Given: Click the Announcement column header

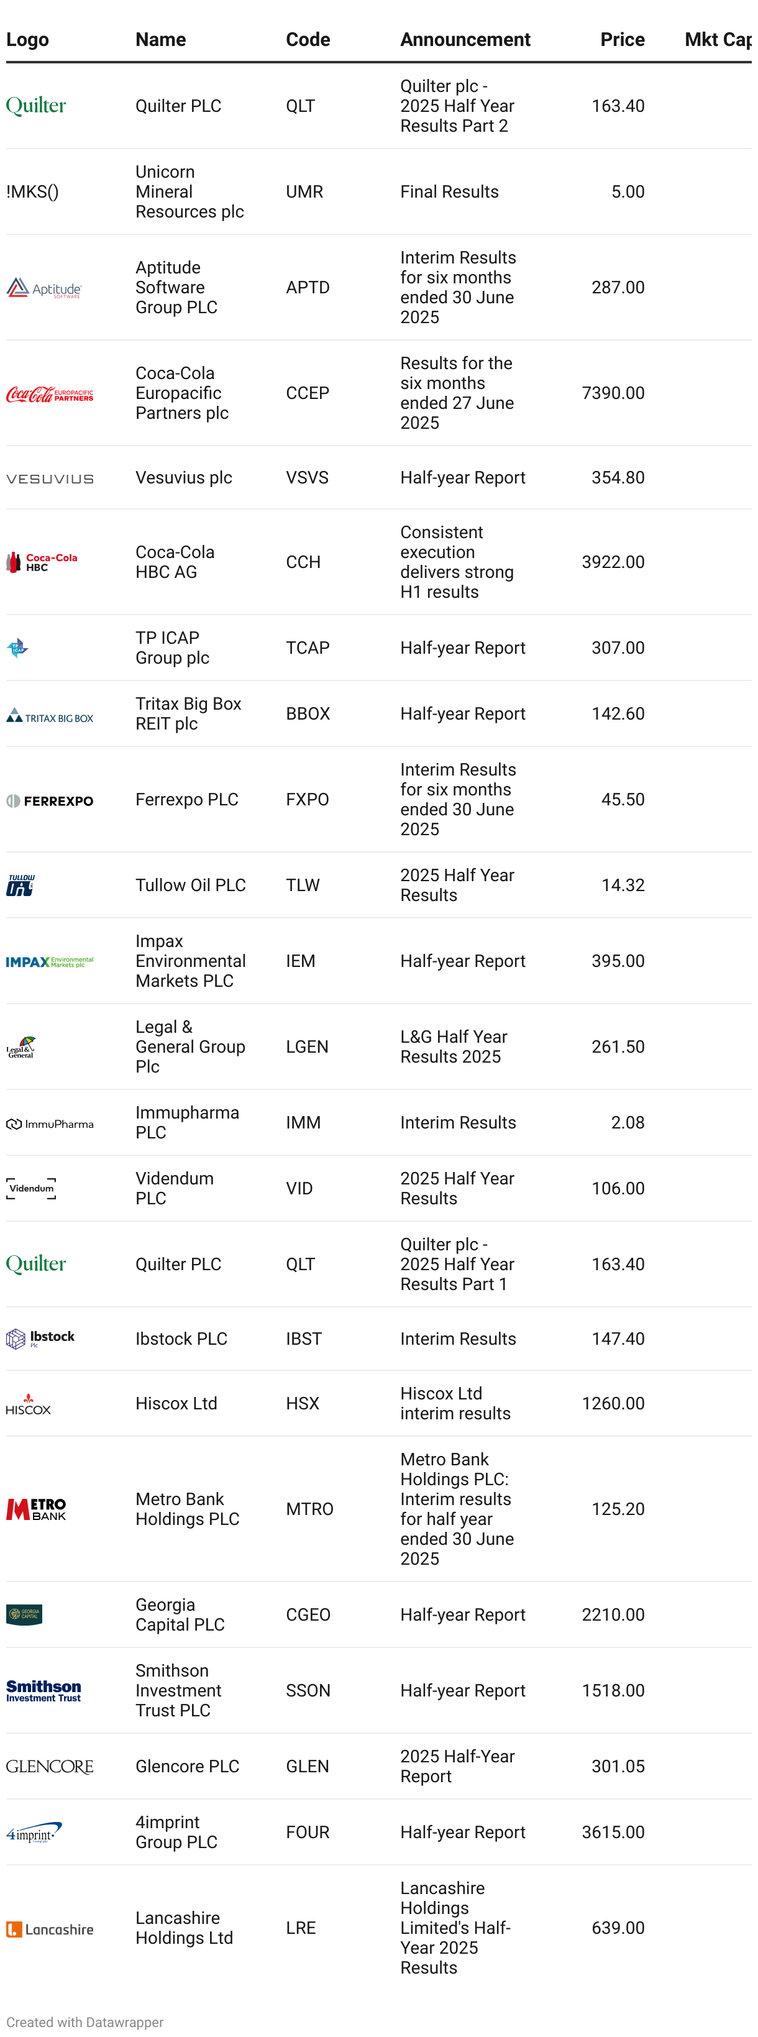Looking at the screenshot, I should 465,40.
